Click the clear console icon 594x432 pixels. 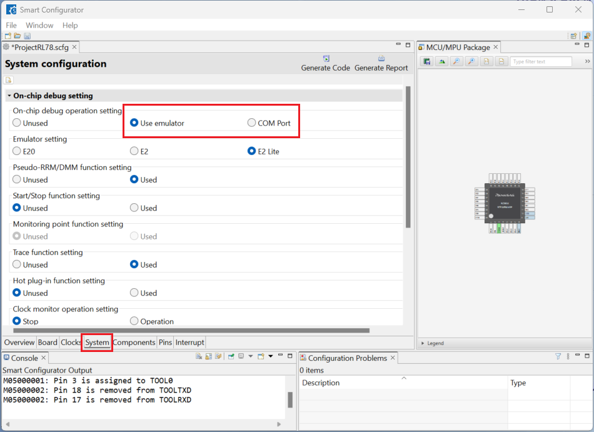[199, 356]
